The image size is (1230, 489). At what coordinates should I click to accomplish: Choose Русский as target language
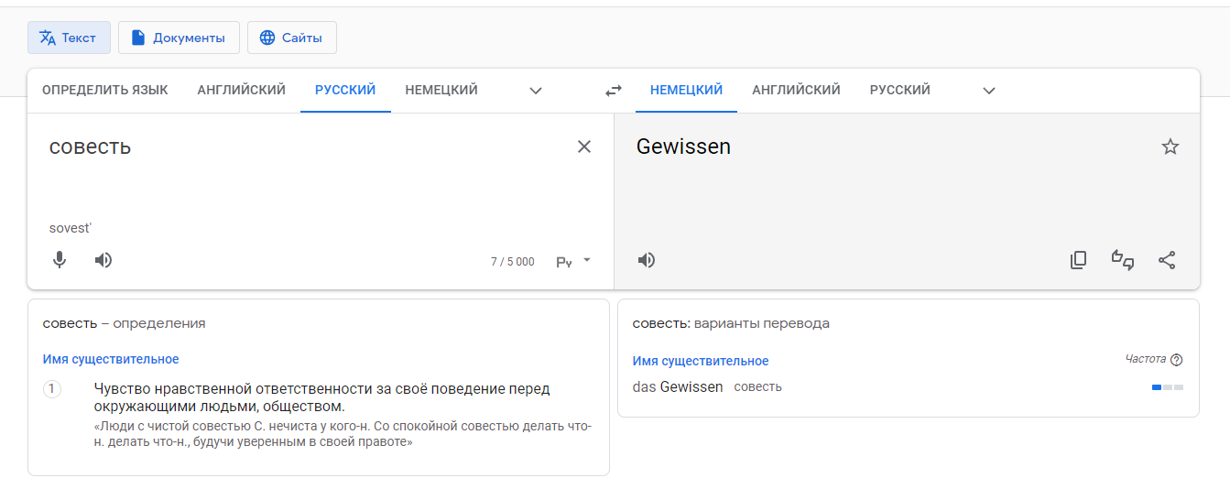point(899,90)
